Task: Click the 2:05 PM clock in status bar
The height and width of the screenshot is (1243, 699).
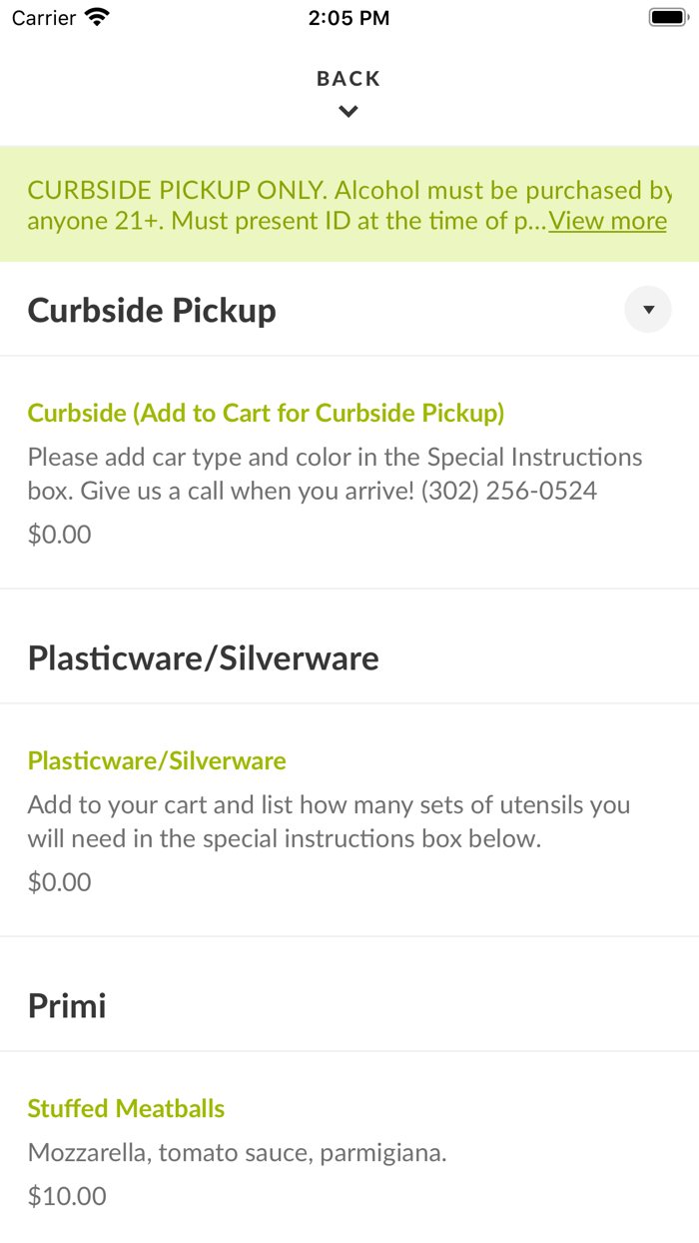Action: 349,18
